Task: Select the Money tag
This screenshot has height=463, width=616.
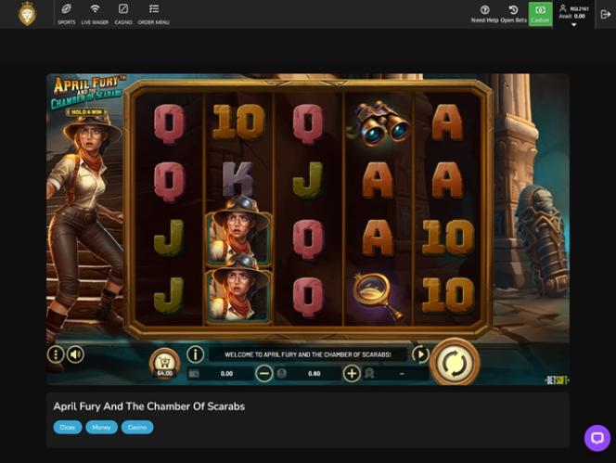Action: (x=101, y=427)
